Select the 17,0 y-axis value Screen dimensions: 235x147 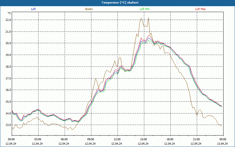tap(8, 78)
